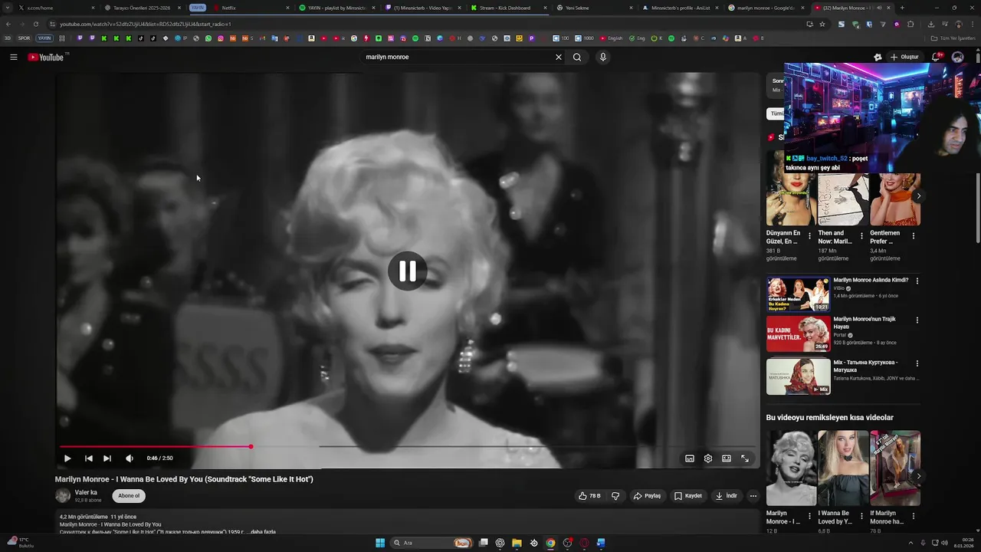Image resolution: width=981 pixels, height=552 pixels.
Task: Click the taskbar Ara search box
Action: coord(432,543)
